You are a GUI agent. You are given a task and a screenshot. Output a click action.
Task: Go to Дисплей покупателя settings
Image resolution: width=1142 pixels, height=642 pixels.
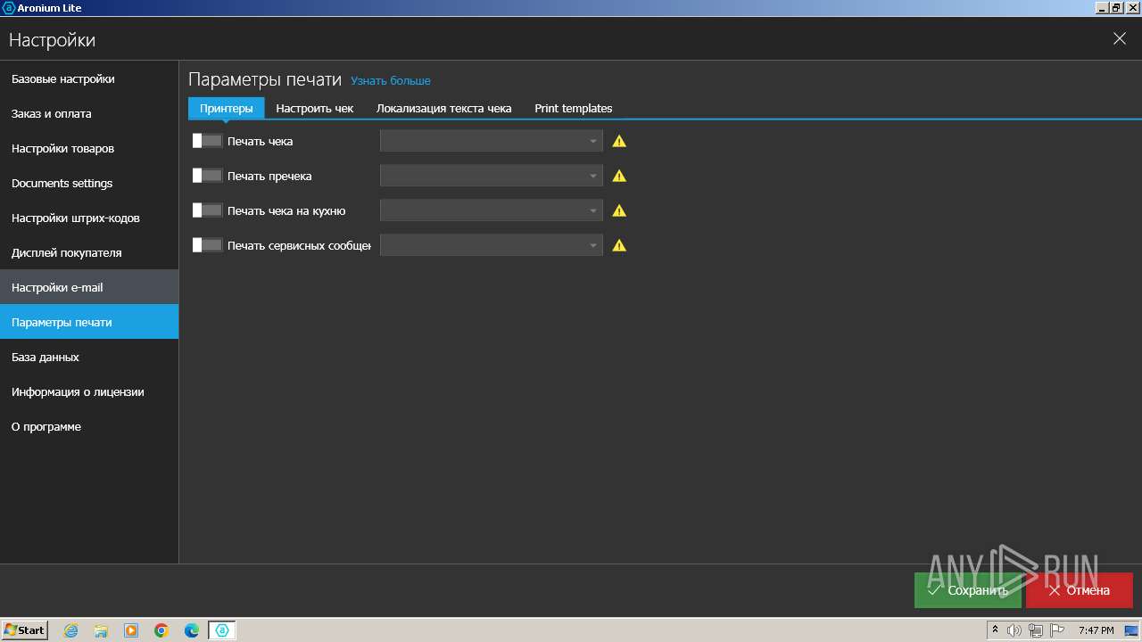coord(89,252)
